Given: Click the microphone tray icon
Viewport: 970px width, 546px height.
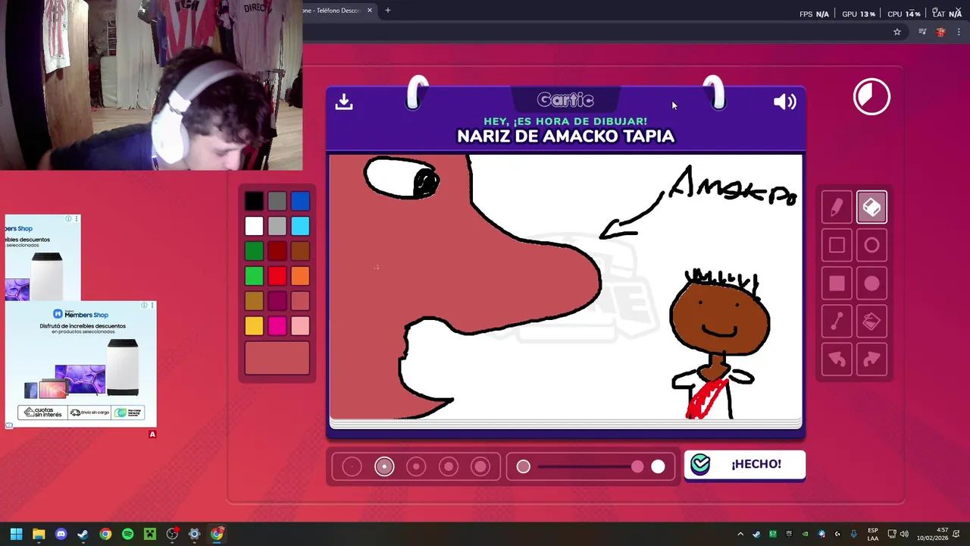Looking at the screenshot, I should pyautogui.click(x=854, y=534).
